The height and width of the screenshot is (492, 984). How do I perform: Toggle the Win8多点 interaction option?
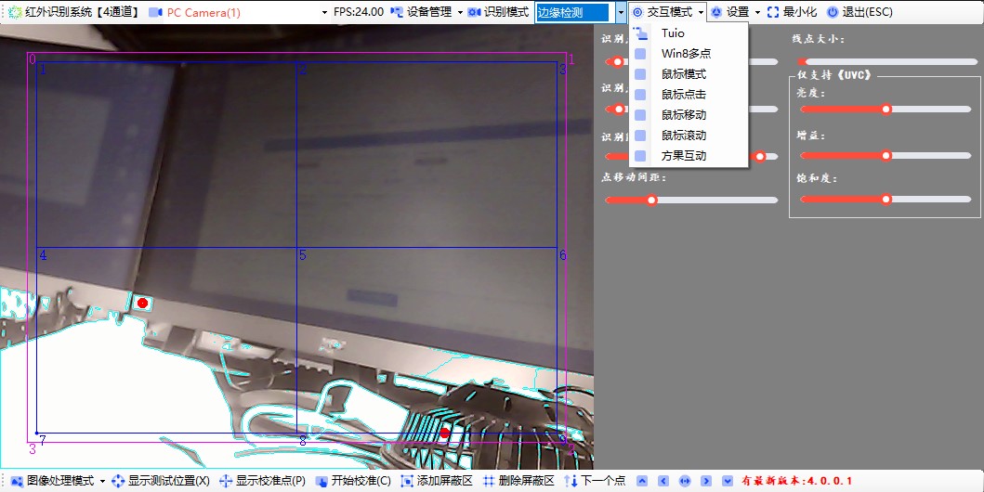[640, 53]
